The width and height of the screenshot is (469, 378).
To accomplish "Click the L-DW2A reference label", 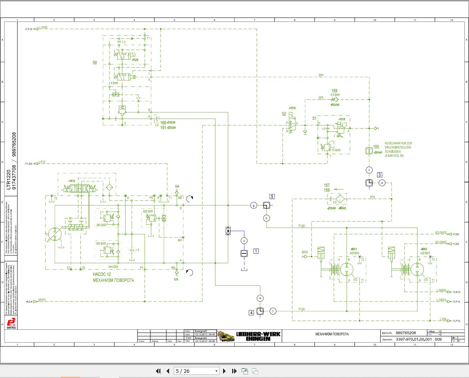I will (441, 290).
